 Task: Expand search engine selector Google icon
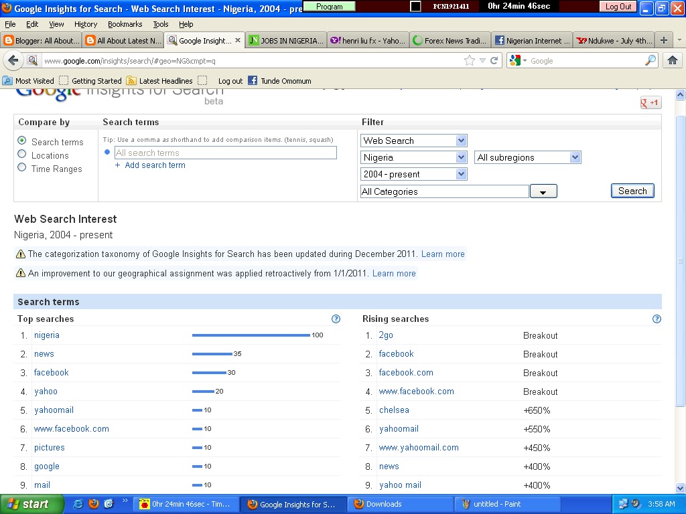point(518,60)
